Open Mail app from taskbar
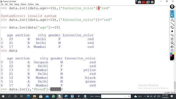The height and width of the screenshot is (99, 176). click(x=47, y=96)
